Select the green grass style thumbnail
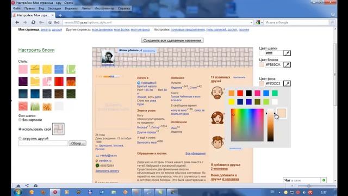The width and height of the screenshot is (348, 196). click(35, 106)
